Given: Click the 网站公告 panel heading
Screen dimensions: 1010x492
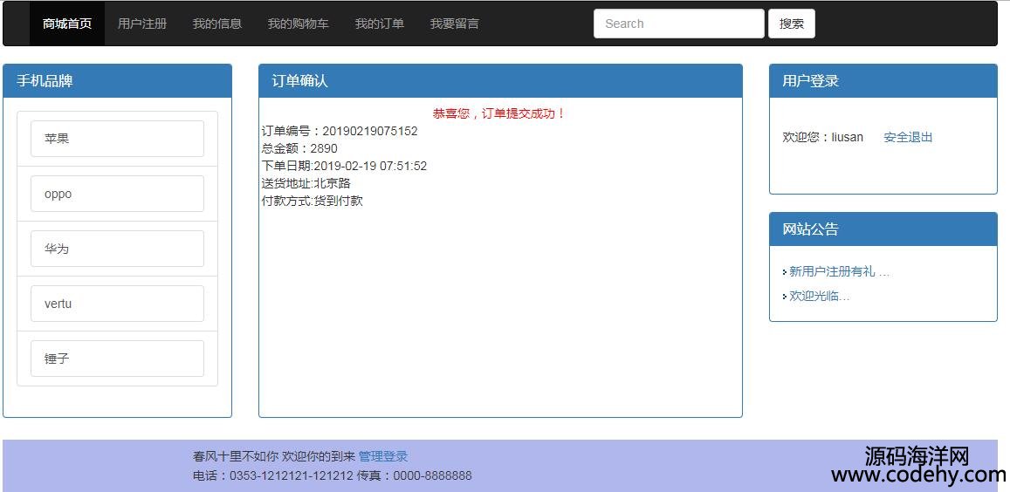Looking at the screenshot, I should click(883, 229).
